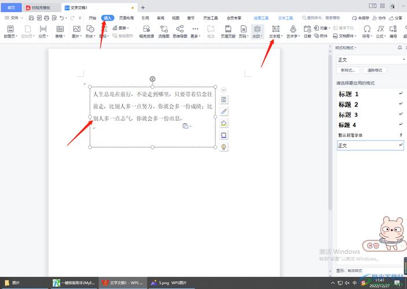Open a new tab with plus button
The width and height of the screenshot is (407, 289).
143,8
